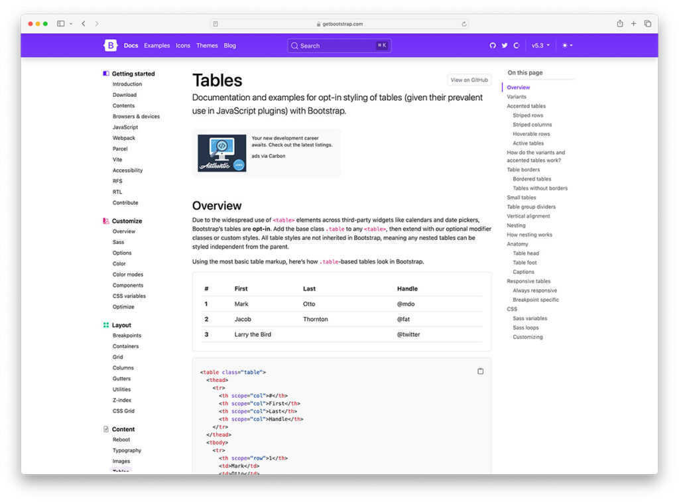Jump to Always responsive section
Screen dimensions: 679x502
(535, 290)
